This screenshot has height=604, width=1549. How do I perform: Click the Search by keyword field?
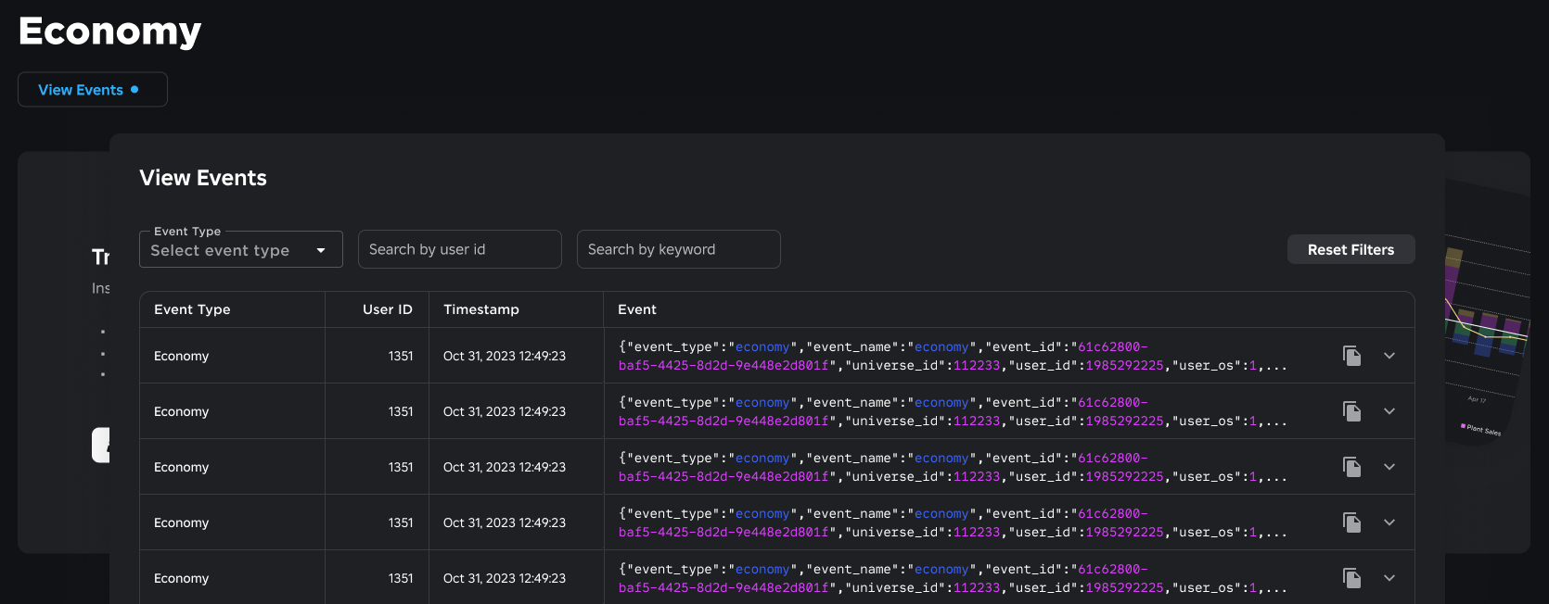point(679,249)
